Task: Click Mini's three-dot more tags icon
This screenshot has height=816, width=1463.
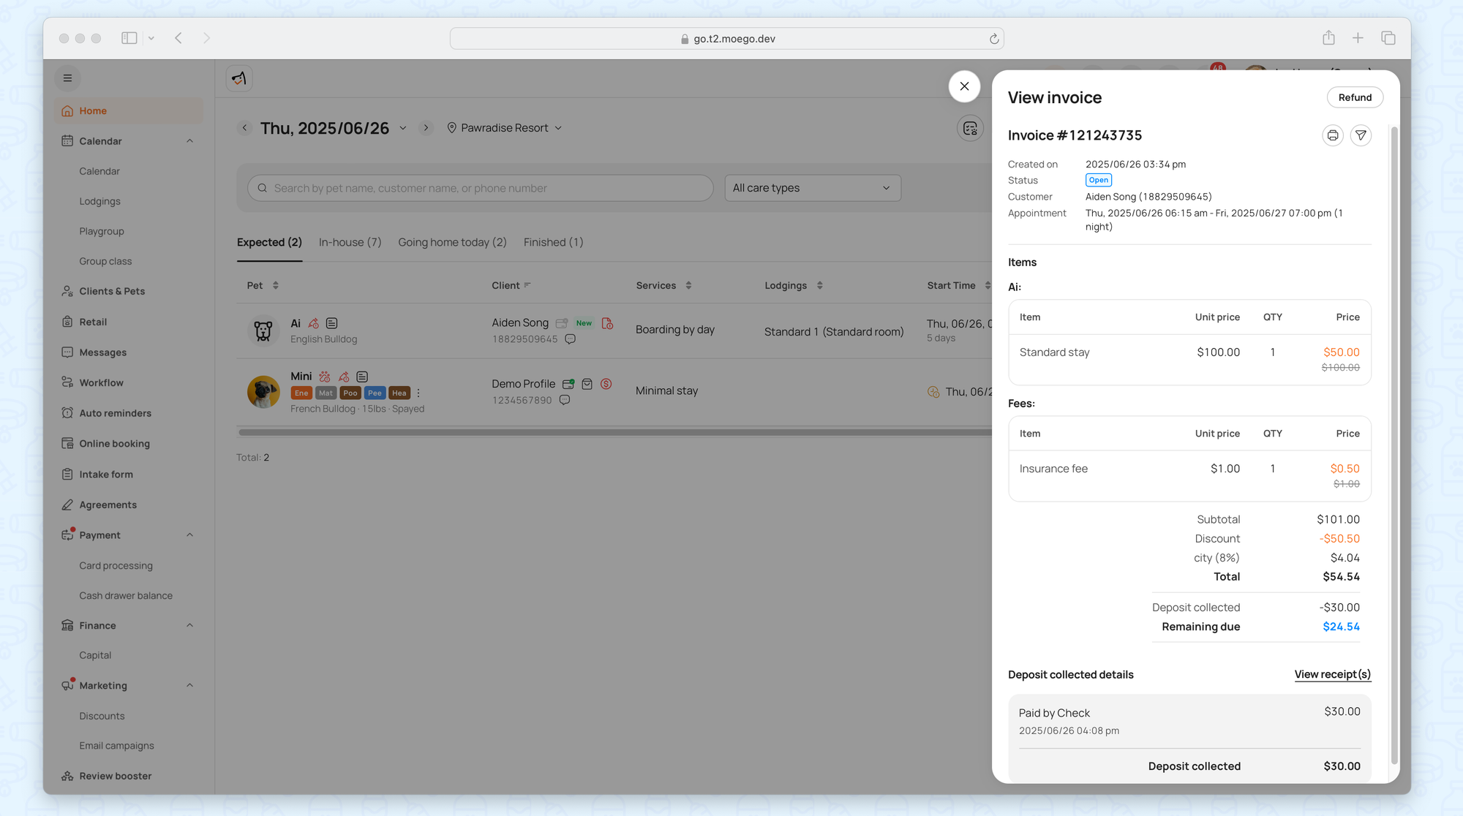Action: 418,393
